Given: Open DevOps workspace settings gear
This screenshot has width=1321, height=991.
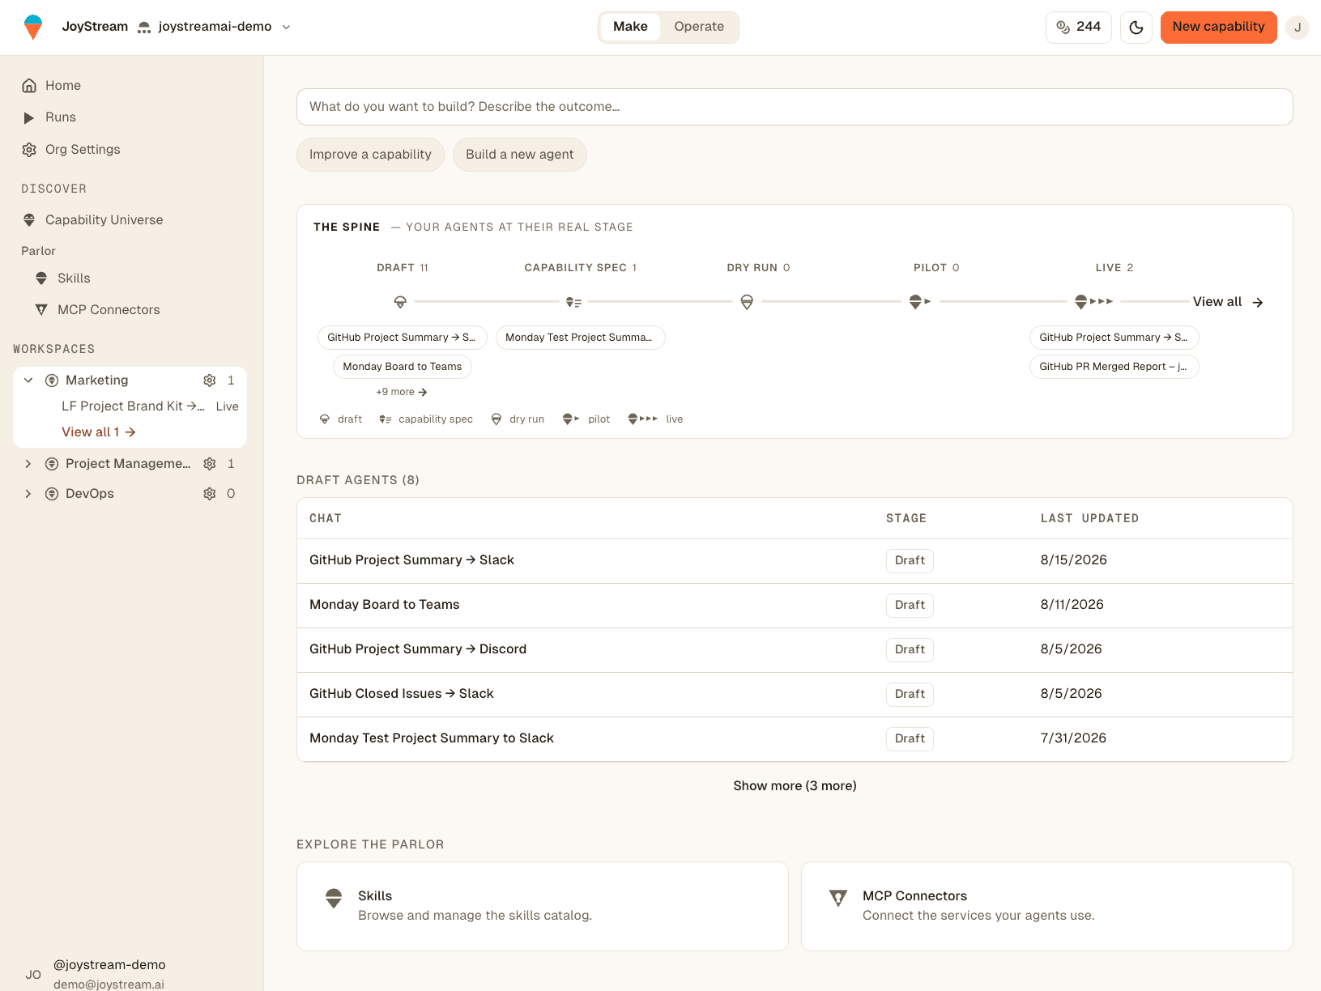Looking at the screenshot, I should (210, 494).
